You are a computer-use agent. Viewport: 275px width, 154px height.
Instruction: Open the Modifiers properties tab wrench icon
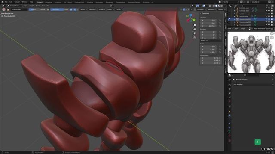tap(229, 115)
